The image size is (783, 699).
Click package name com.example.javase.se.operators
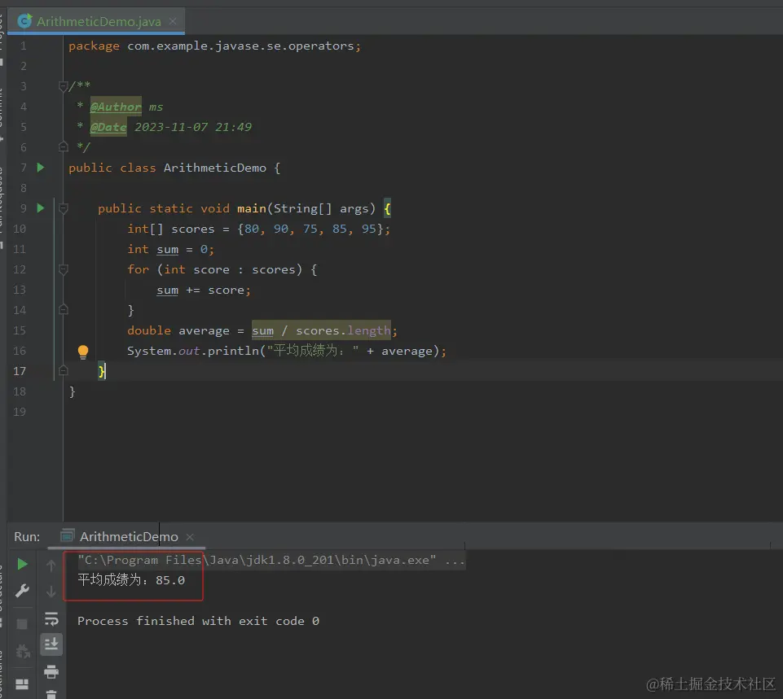pos(240,46)
